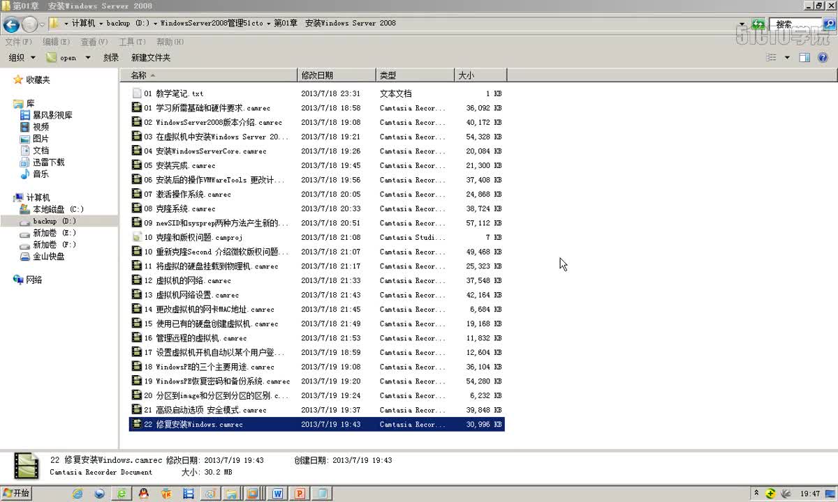Click the icon of 18 WindowsPE的三个主要用途.camrec

(x=137, y=366)
